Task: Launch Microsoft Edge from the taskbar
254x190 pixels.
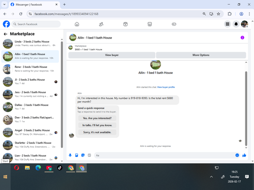Action: click(38, 168)
